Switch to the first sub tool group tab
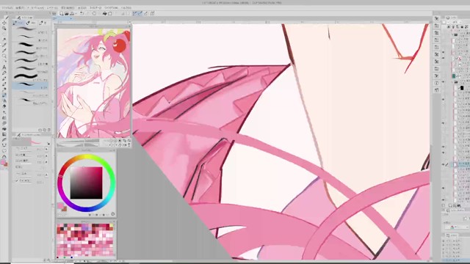 [18, 23]
